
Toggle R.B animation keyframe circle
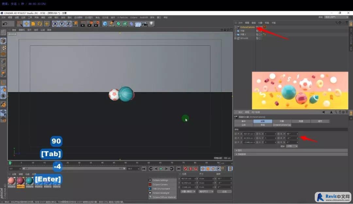click(x=278, y=142)
